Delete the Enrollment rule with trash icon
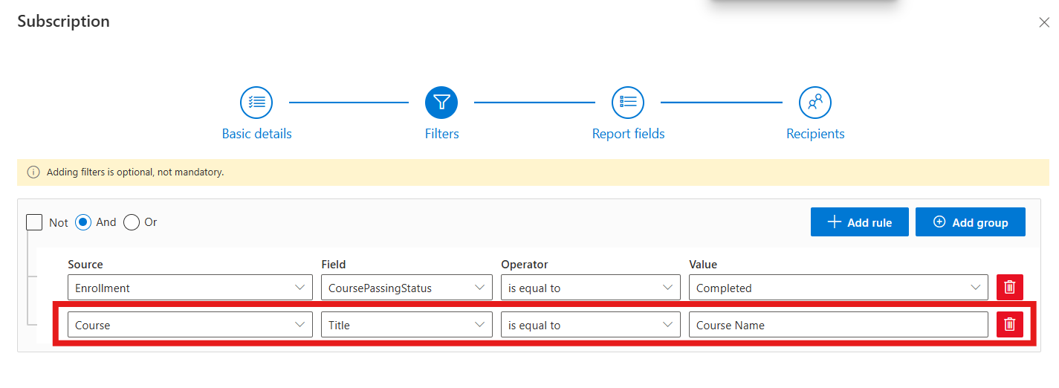Image resolution: width=1059 pixels, height=388 pixels. [x=1009, y=288]
